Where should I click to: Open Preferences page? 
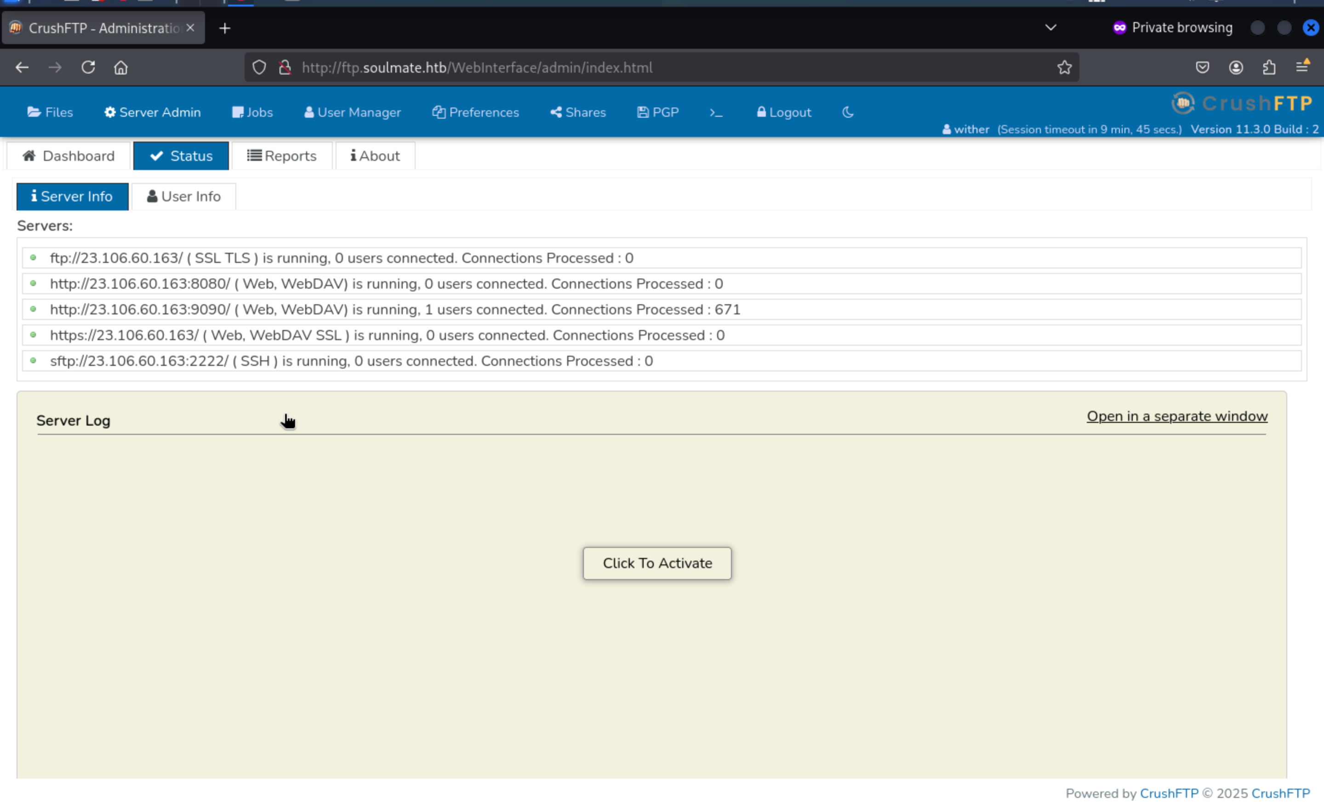click(475, 112)
